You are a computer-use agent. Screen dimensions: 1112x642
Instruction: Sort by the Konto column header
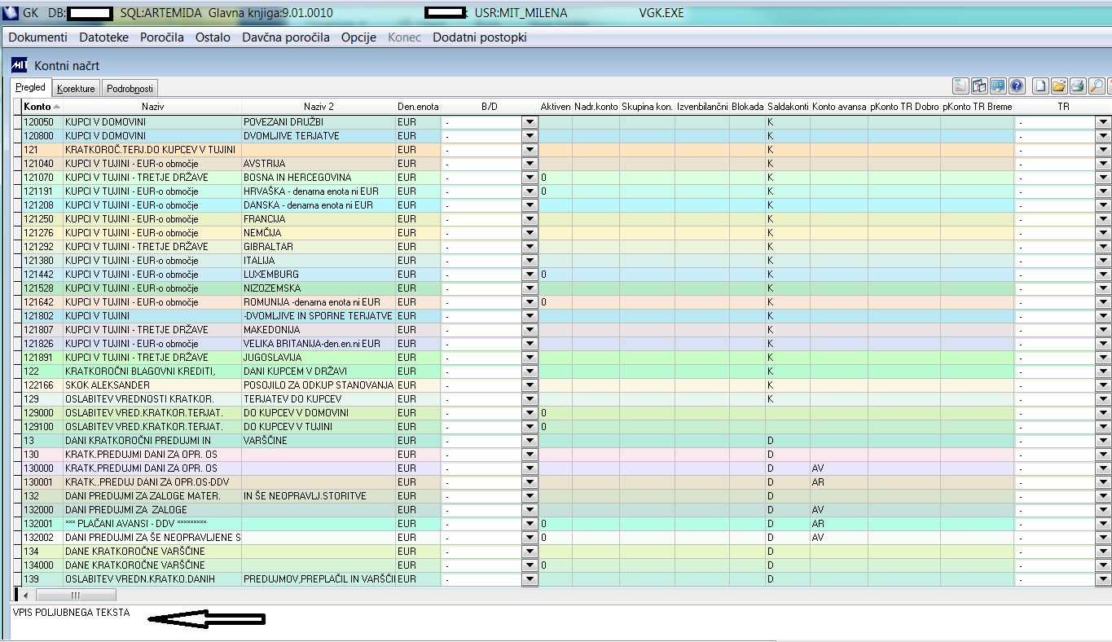click(37, 107)
